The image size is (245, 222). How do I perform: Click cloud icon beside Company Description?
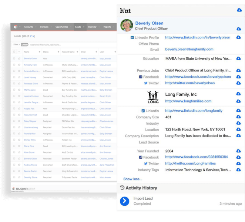tap(238, 136)
